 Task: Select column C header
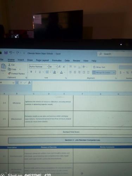pos(34,94)
